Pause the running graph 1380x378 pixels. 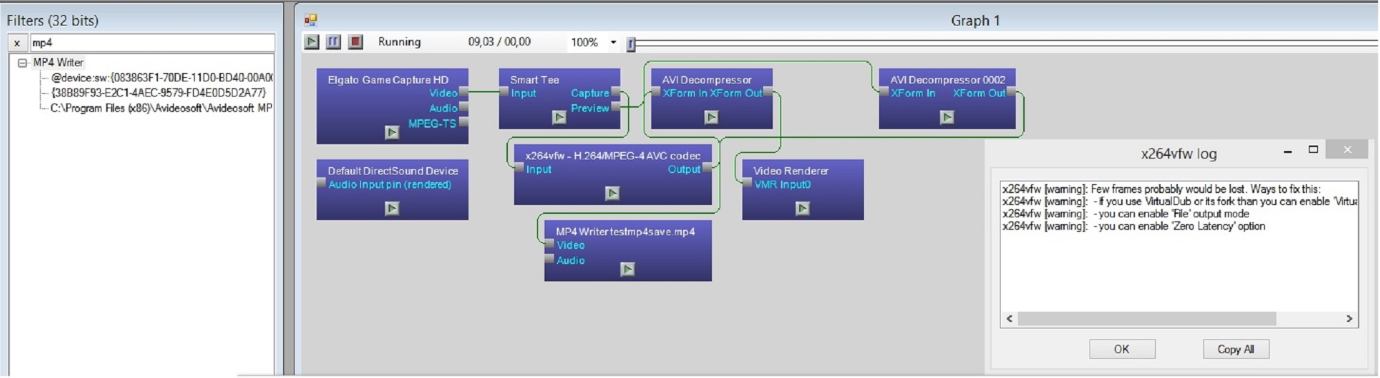[333, 42]
